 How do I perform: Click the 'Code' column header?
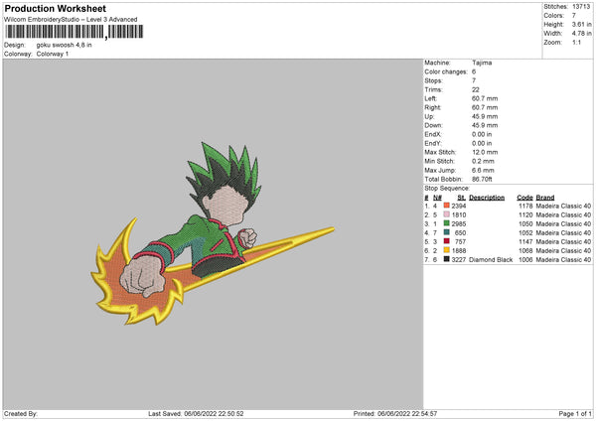[524, 198]
